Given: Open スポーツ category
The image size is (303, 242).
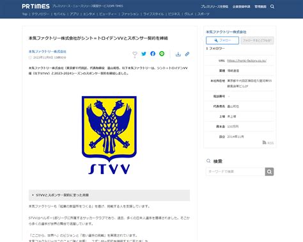Looking at the screenshot, I should pos(203,14).
